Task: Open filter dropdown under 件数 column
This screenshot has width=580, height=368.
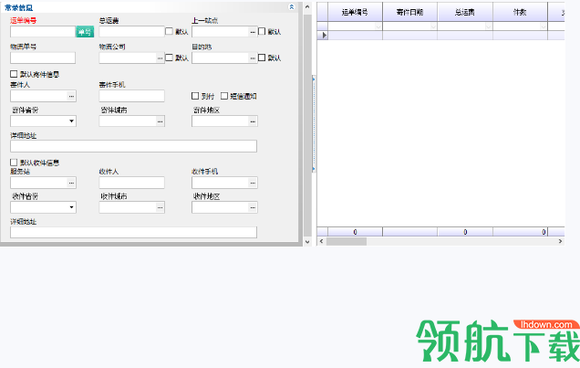Action: tap(544, 26)
